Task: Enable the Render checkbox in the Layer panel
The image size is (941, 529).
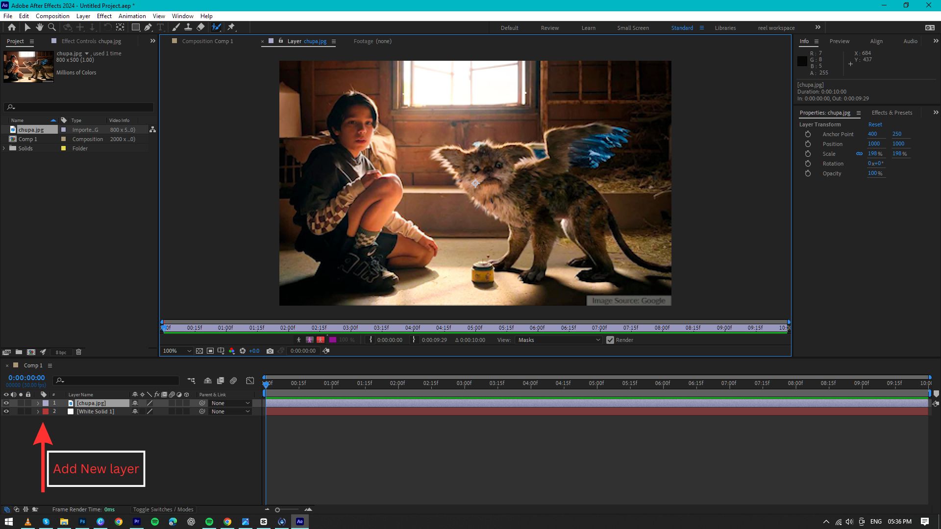Action: click(x=610, y=340)
